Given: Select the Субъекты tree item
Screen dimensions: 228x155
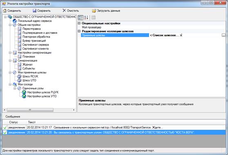Looking at the screenshot, I should 29,69.
